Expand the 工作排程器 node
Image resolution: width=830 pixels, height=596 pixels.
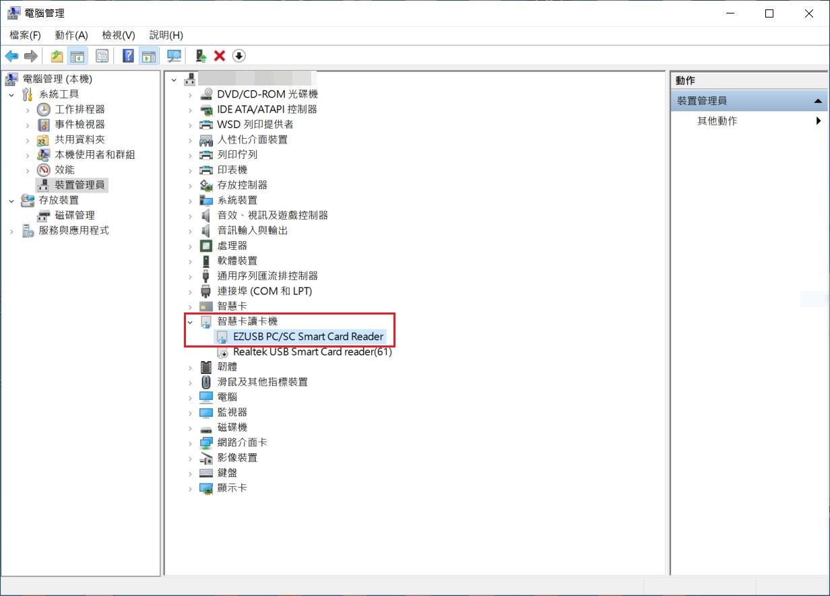click(28, 109)
